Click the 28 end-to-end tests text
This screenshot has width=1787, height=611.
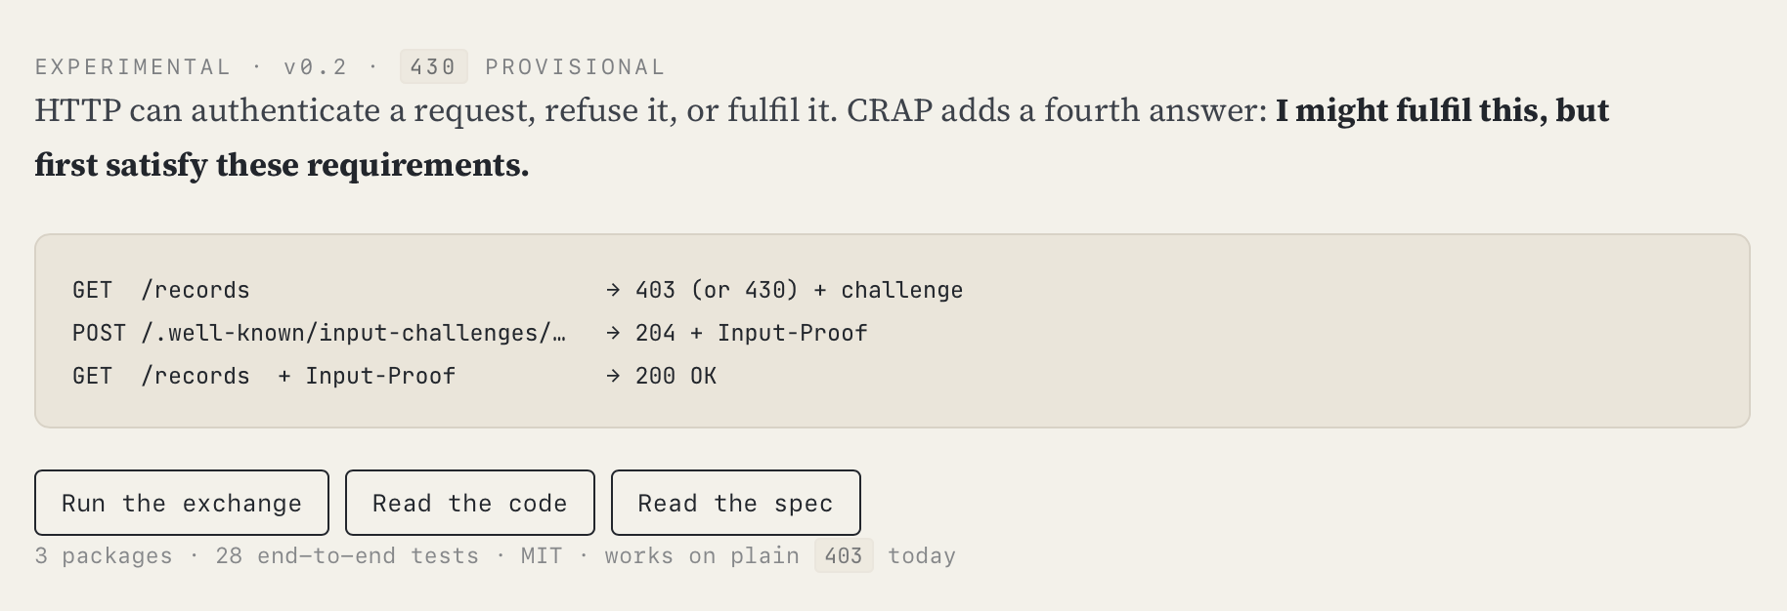pyautogui.click(x=347, y=555)
